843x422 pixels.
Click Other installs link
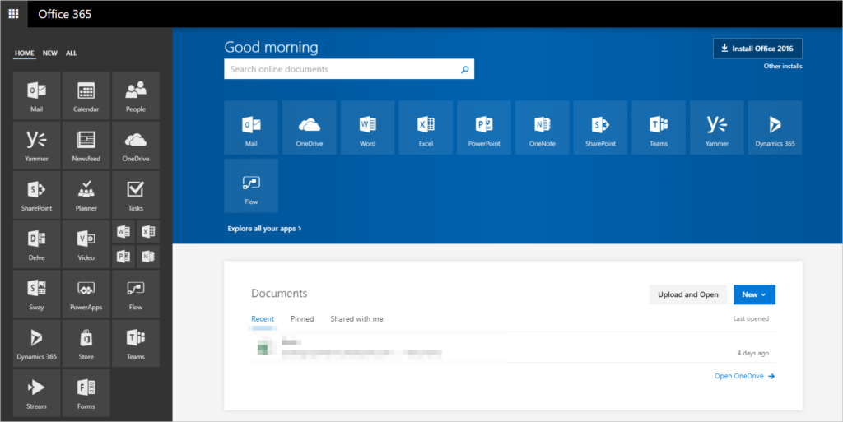pyautogui.click(x=783, y=66)
